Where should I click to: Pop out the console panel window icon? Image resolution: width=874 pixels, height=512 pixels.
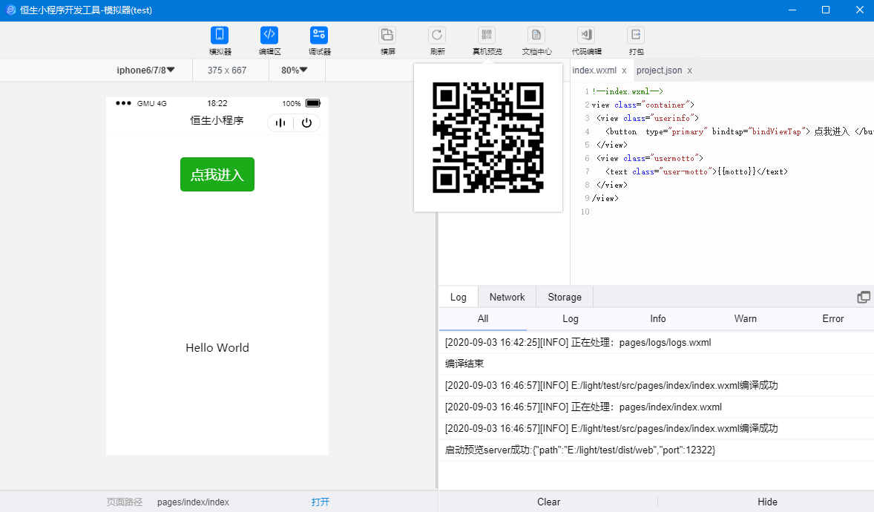tap(864, 298)
